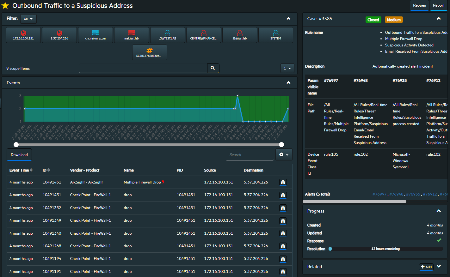Viewport: 450px width, 277px height.
Task: Investigate the Multiple Firewall Drop event via binoculars
Action: (283, 183)
